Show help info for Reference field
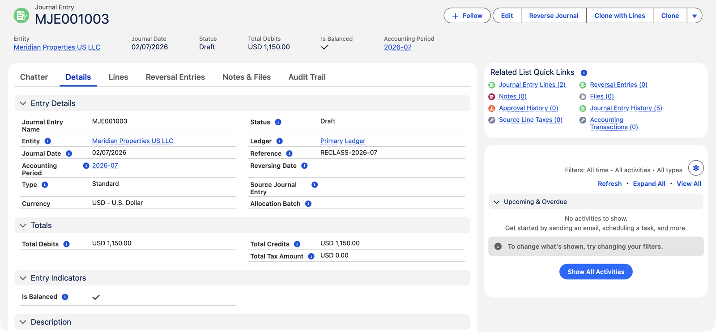 (290, 153)
